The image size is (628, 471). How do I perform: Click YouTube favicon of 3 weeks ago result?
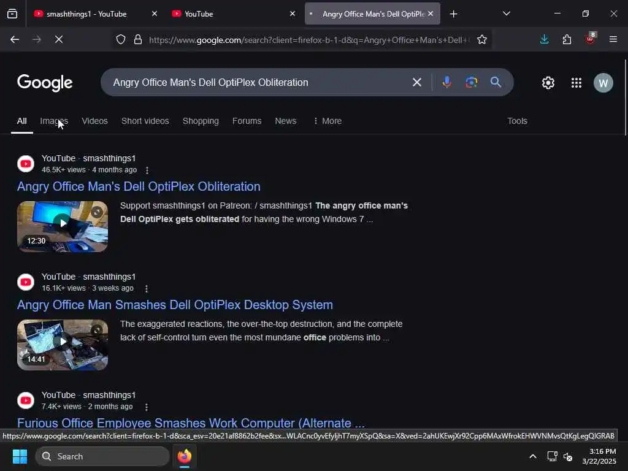pos(26,282)
